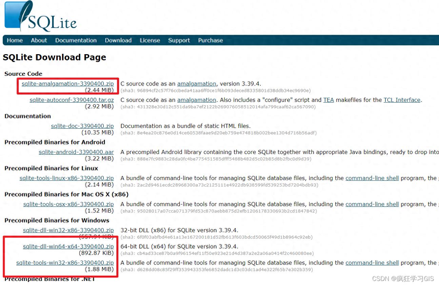Open the Home menu item

click(x=15, y=40)
